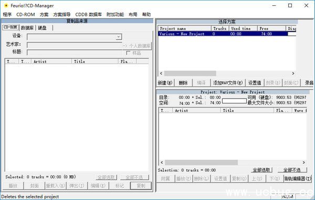This screenshot has width=315, height=200.
Task: Click the project 设置值 button
Action: [255, 83]
